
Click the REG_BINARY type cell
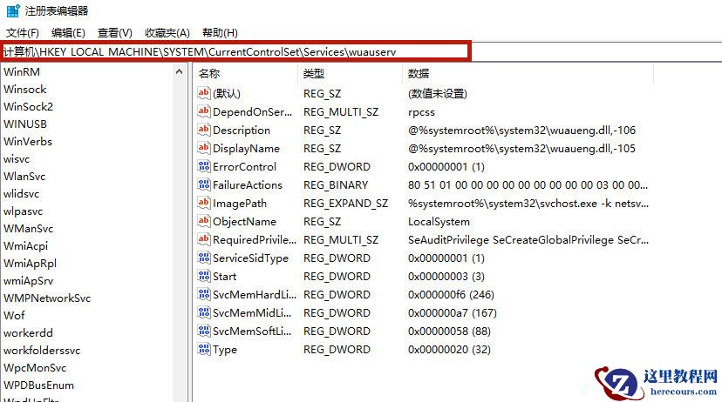[x=336, y=185]
